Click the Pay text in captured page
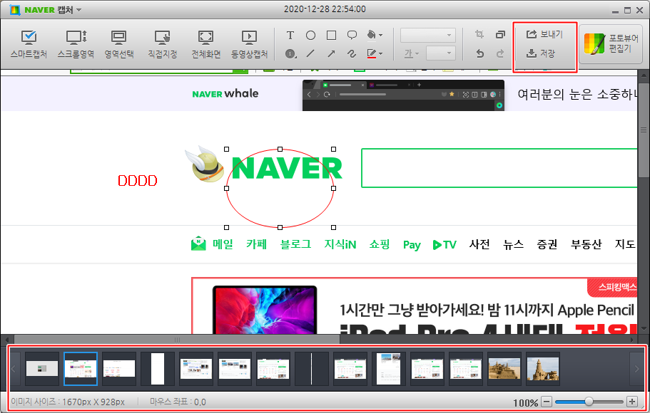 click(412, 245)
